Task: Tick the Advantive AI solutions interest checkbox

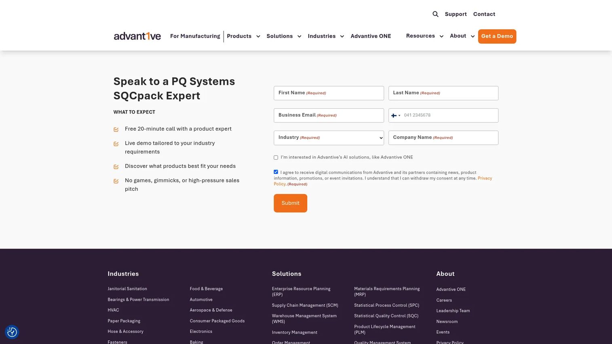Action: pyautogui.click(x=276, y=158)
